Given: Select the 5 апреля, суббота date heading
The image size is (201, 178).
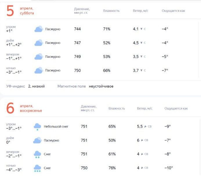Looking at the screenshot, I should (x=20, y=11).
